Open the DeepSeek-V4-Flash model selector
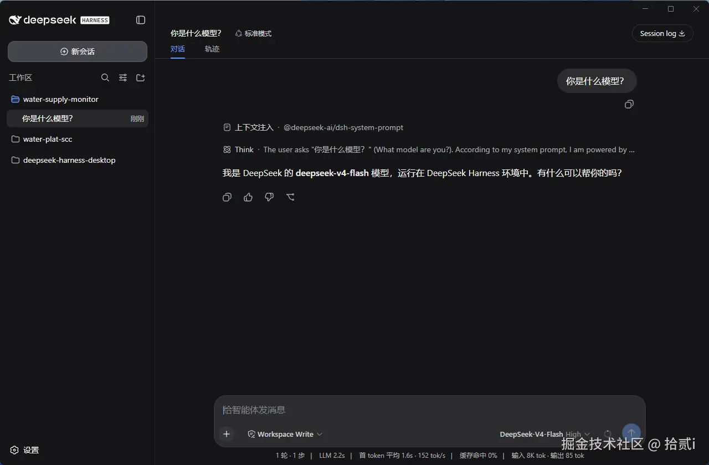The height and width of the screenshot is (465, 709). 545,434
